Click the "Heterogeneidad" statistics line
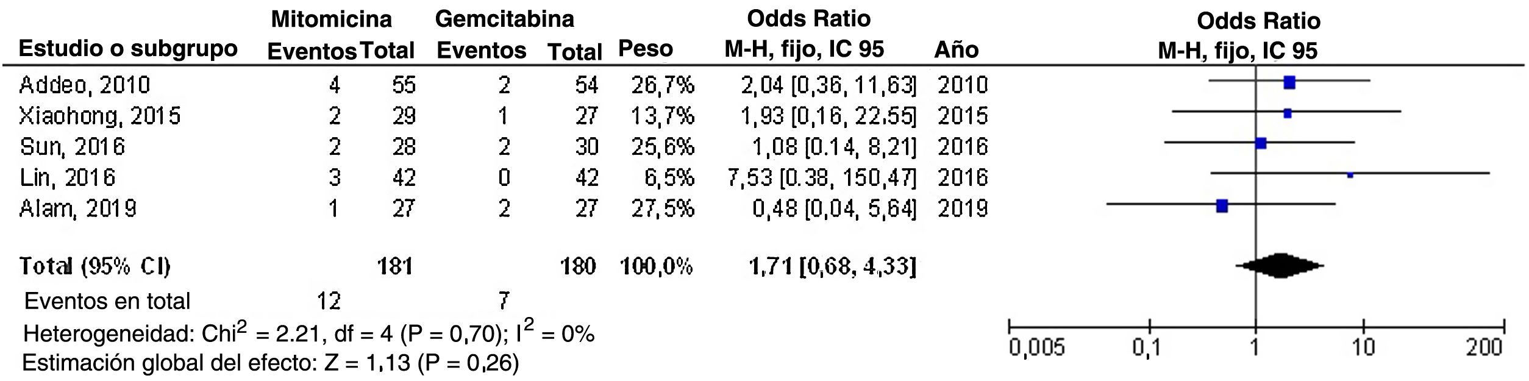This screenshot has width=1529, height=381. tap(308, 333)
